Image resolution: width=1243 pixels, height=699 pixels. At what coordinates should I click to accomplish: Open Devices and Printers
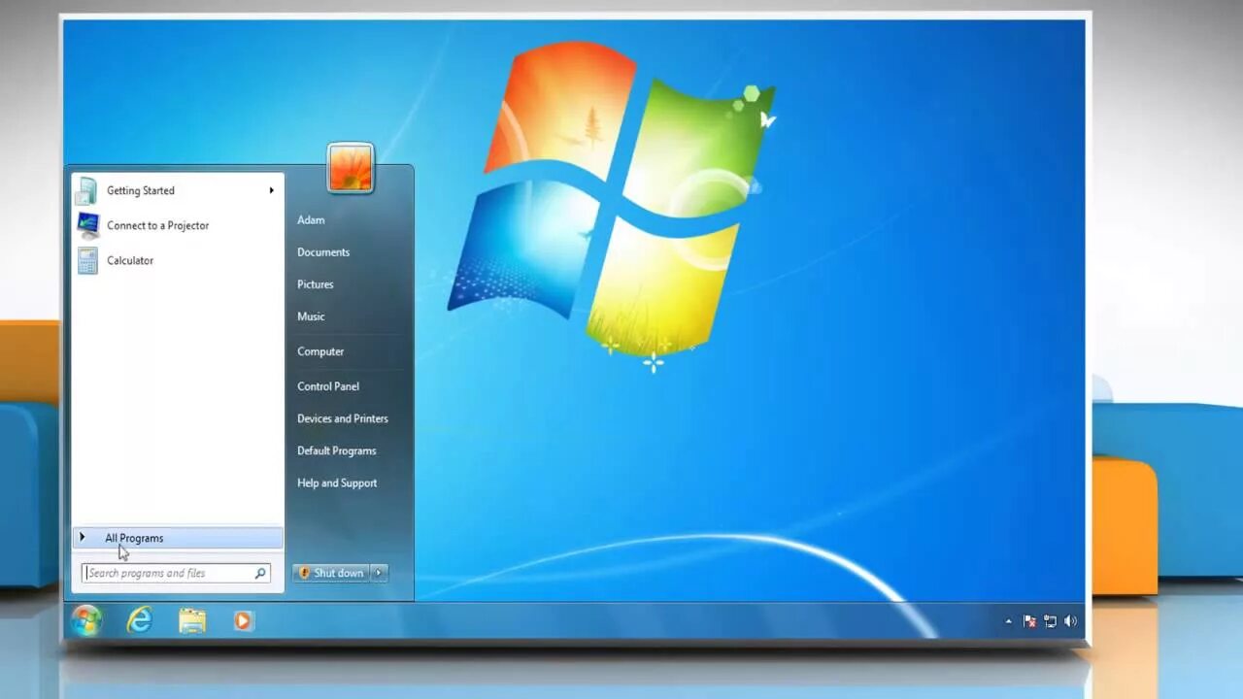[x=343, y=418]
